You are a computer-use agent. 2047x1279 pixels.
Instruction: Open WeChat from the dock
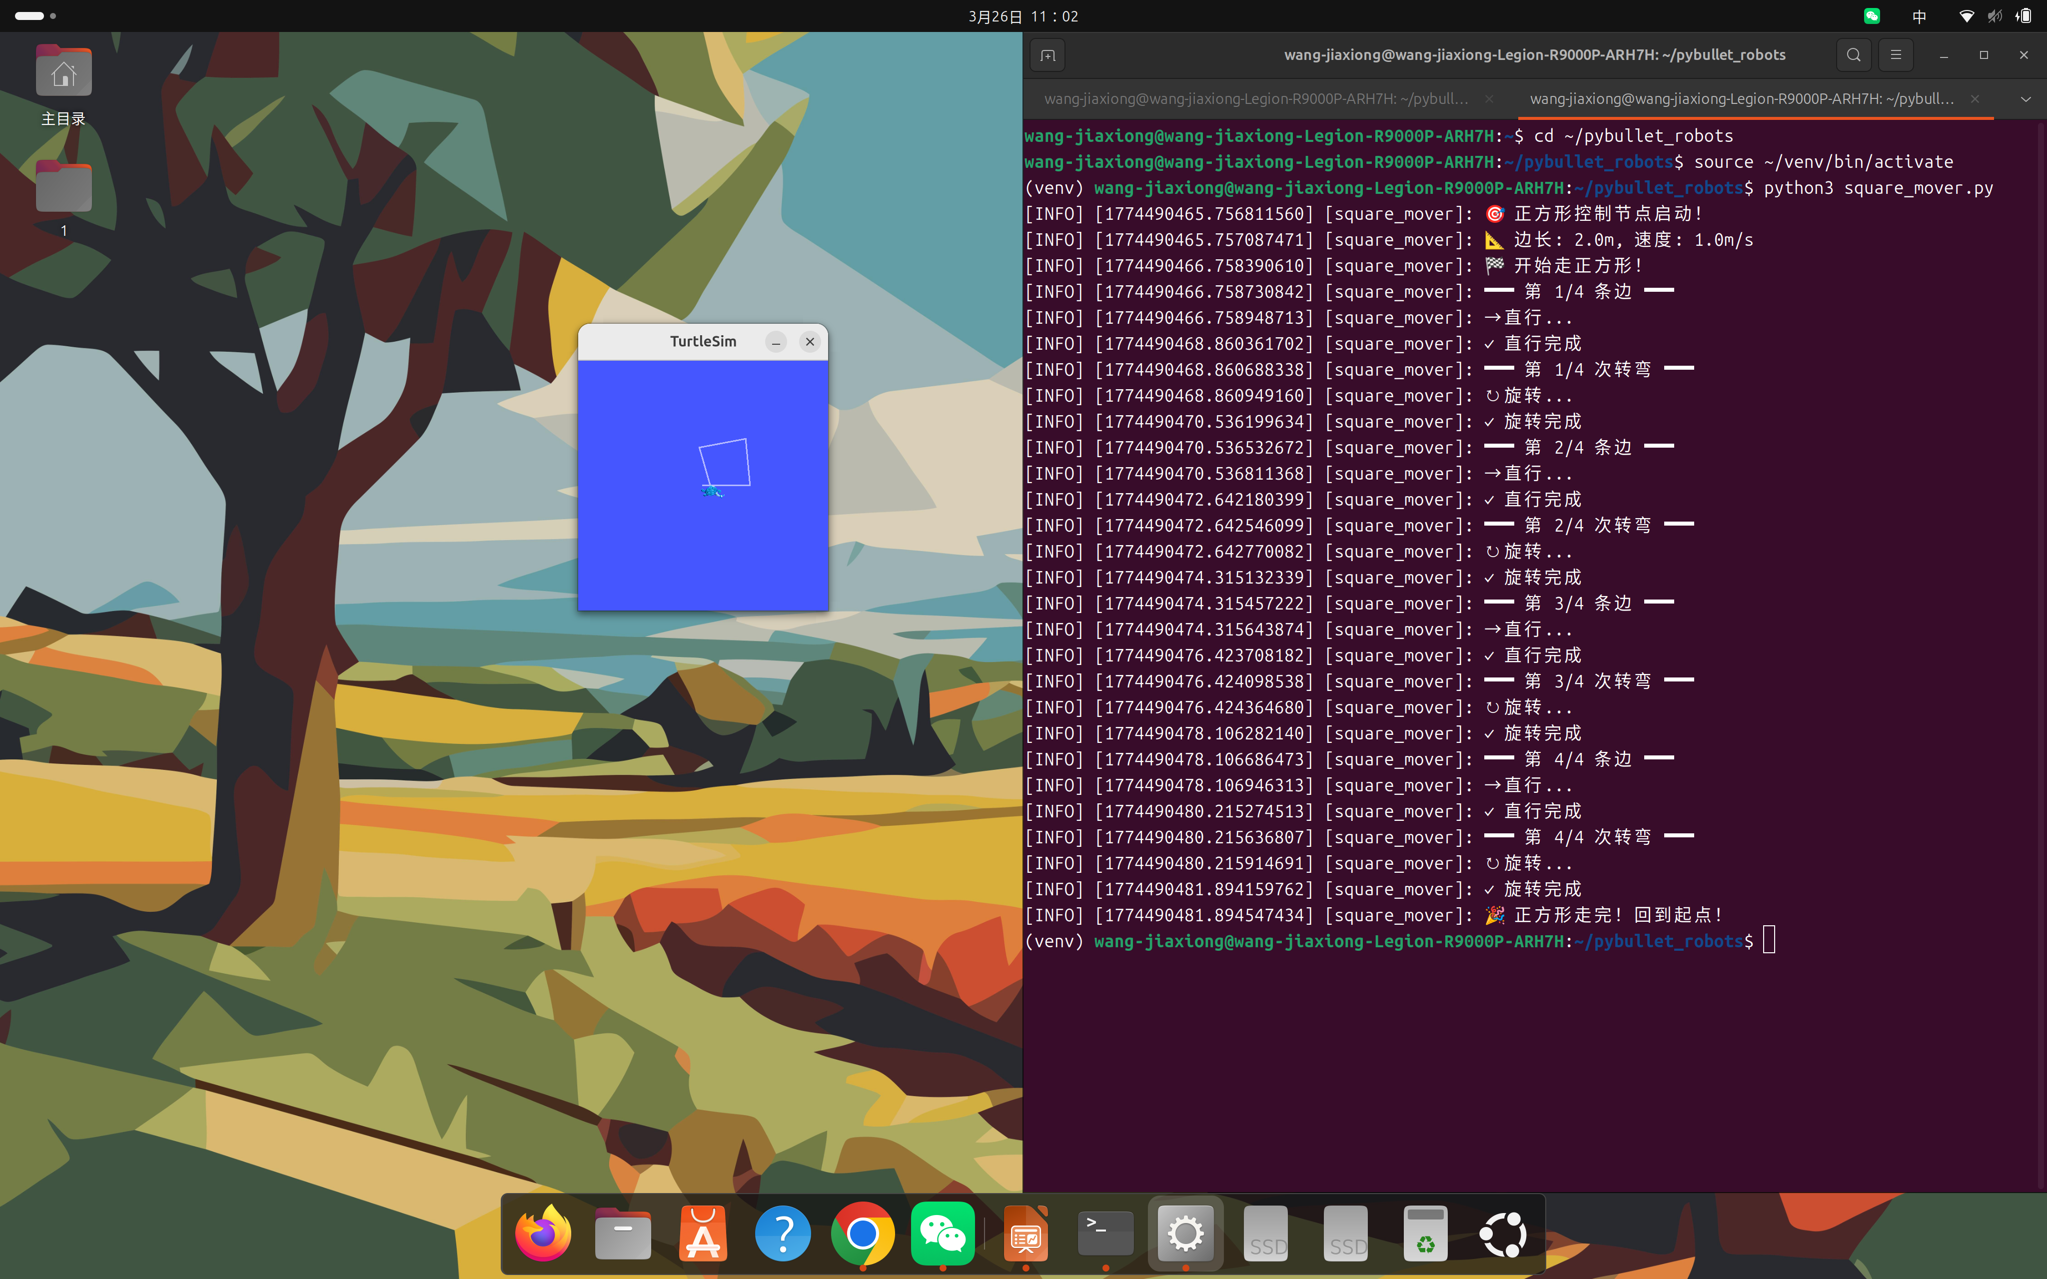943,1234
